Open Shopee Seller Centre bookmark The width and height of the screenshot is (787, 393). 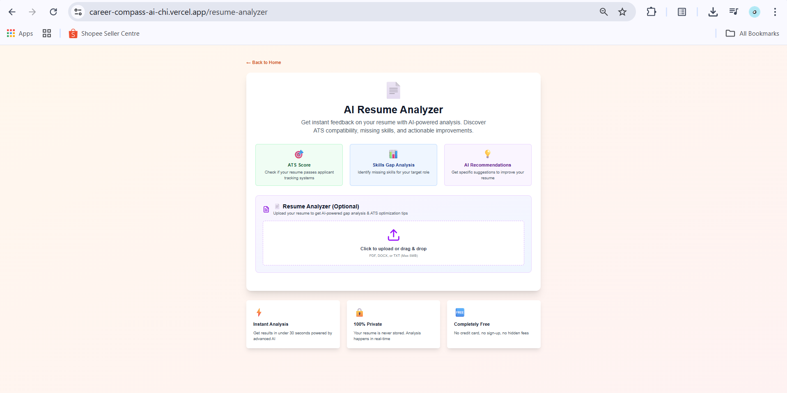(x=104, y=34)
